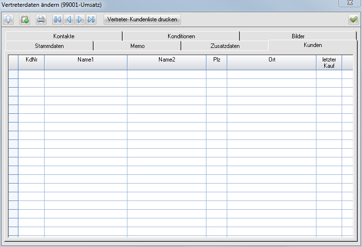Click the printer icon in toolbar
Image resolution: width=362 pixels, height=247 pixels.
point(41,19)
